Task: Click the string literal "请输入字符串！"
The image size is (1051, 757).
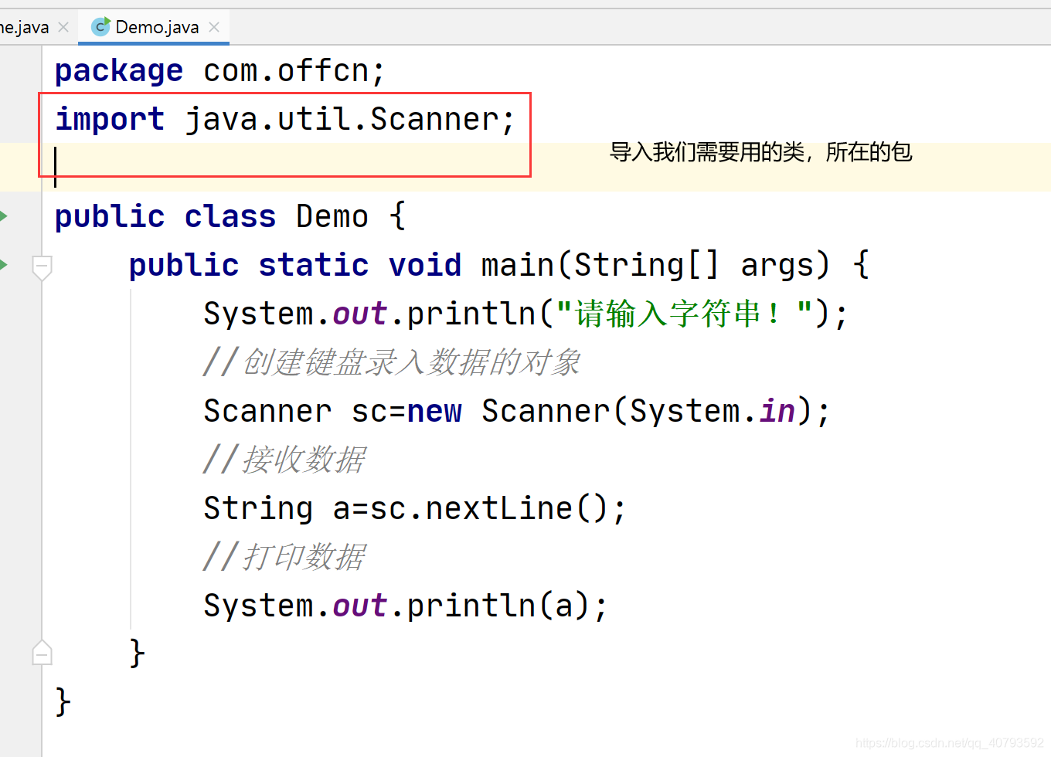Action: pos(684,314)
